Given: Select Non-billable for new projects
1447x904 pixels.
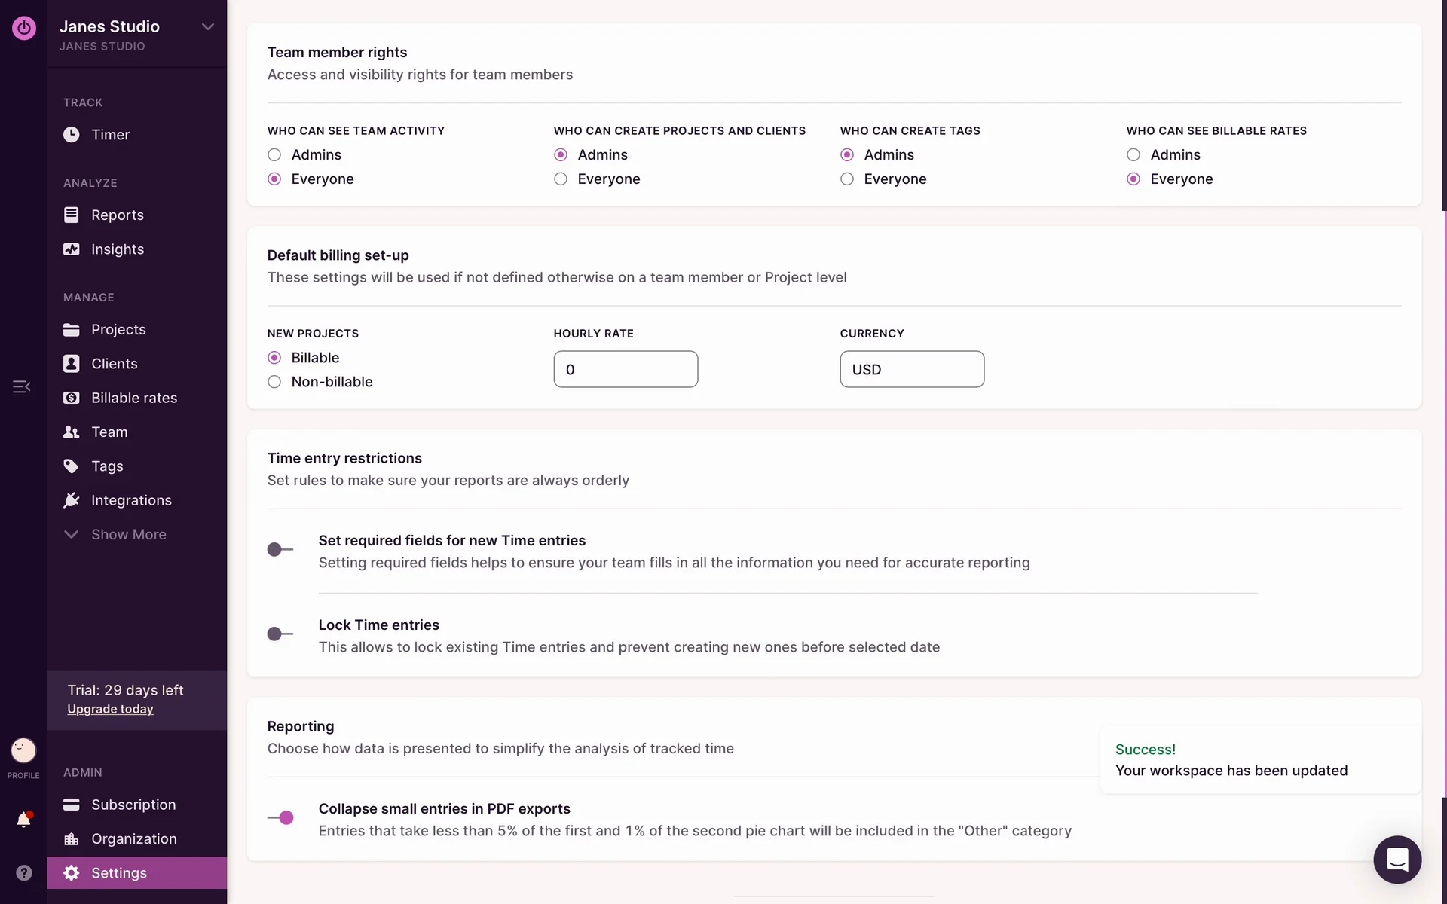Looking at the screenshot, I should pyautogui.click(x=274, y=382).
